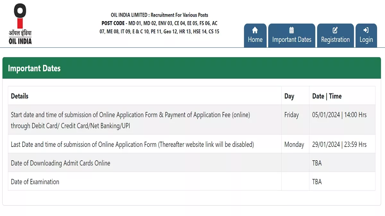385x216 pixels.
Task: Click the house icon above Home
Action: (255, 30)
